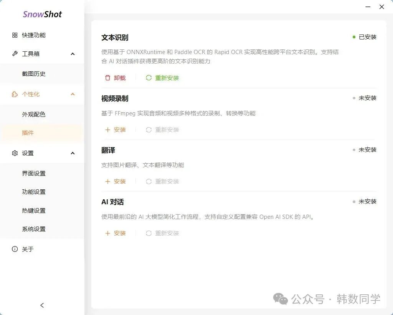
Task: Click the 快捷功能 grid icon
Action: point(15,35)
